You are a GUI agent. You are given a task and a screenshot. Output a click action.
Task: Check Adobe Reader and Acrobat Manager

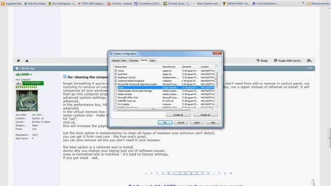(x=115, y=91)
